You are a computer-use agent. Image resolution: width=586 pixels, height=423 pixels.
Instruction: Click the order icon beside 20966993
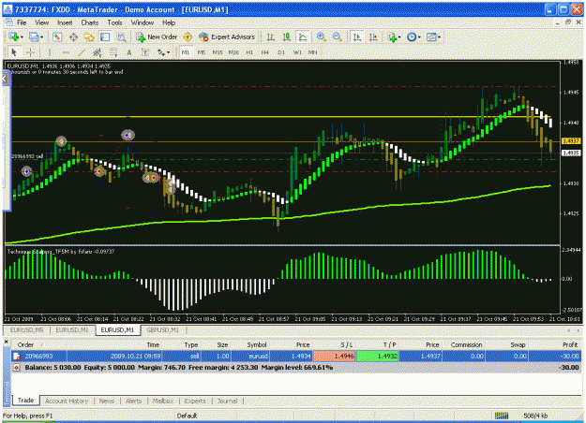coord(17,357)
